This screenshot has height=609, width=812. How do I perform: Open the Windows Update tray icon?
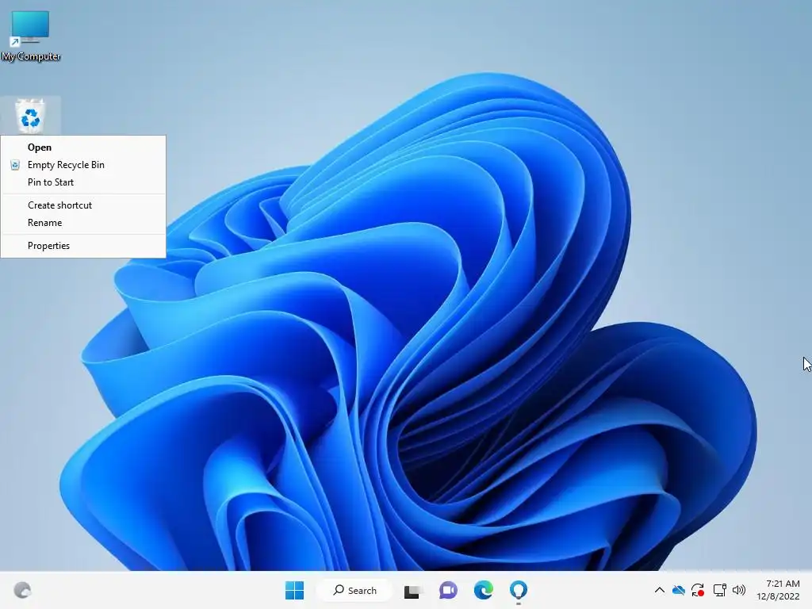tap(698, 590)
